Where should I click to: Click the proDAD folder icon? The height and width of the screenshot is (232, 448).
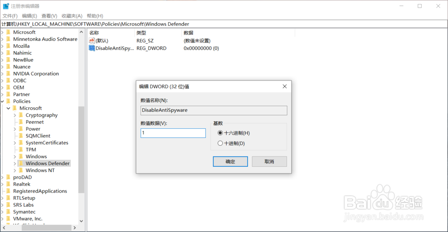point(8,177)
